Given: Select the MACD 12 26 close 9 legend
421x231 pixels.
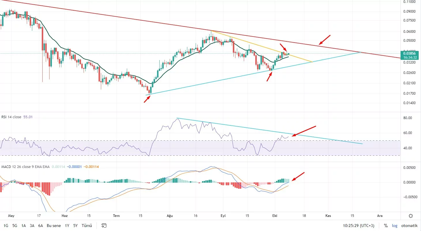Looking at the screenshot, I should 26,167.
